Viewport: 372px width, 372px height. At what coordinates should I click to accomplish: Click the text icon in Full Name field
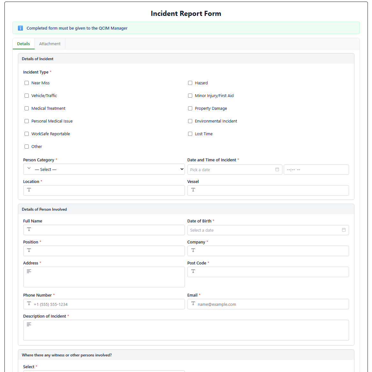click(x=29, y=229)
